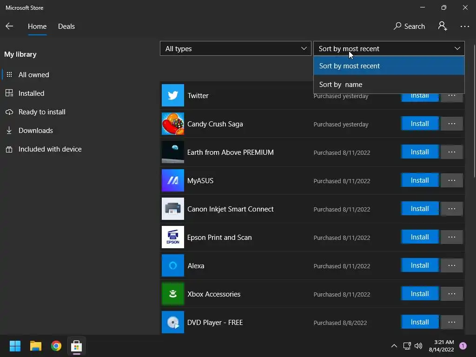Install Epson Print and Scan
The width and height of the screenshot is (476, 357).
tap(420, 237)
